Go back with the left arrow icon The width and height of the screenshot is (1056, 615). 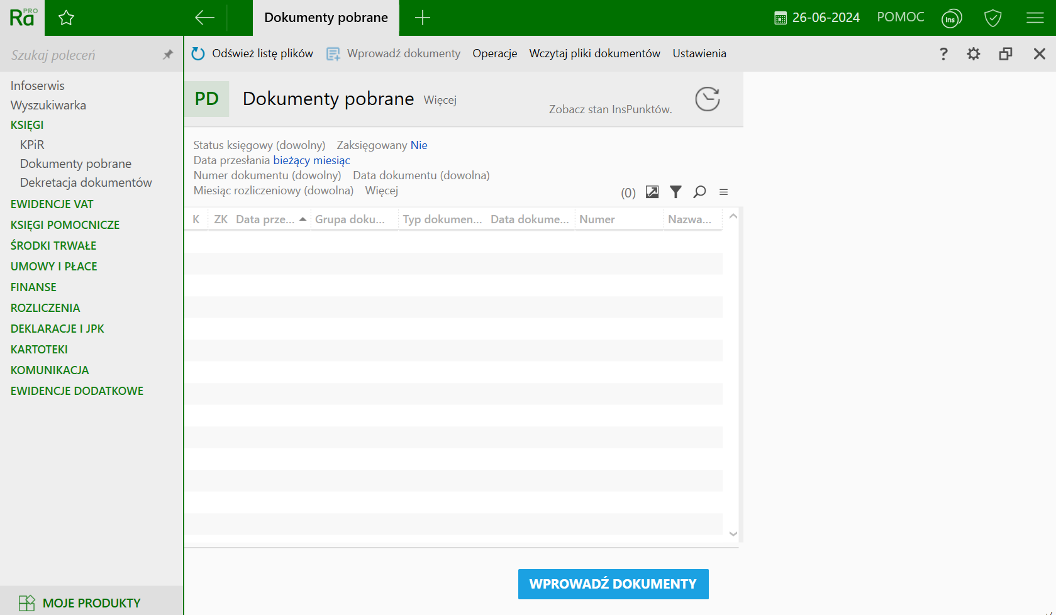click(x=204, y=18)
